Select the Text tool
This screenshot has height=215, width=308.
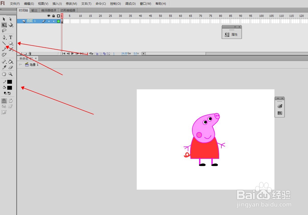pyautogui.click(x=11, y=37)
